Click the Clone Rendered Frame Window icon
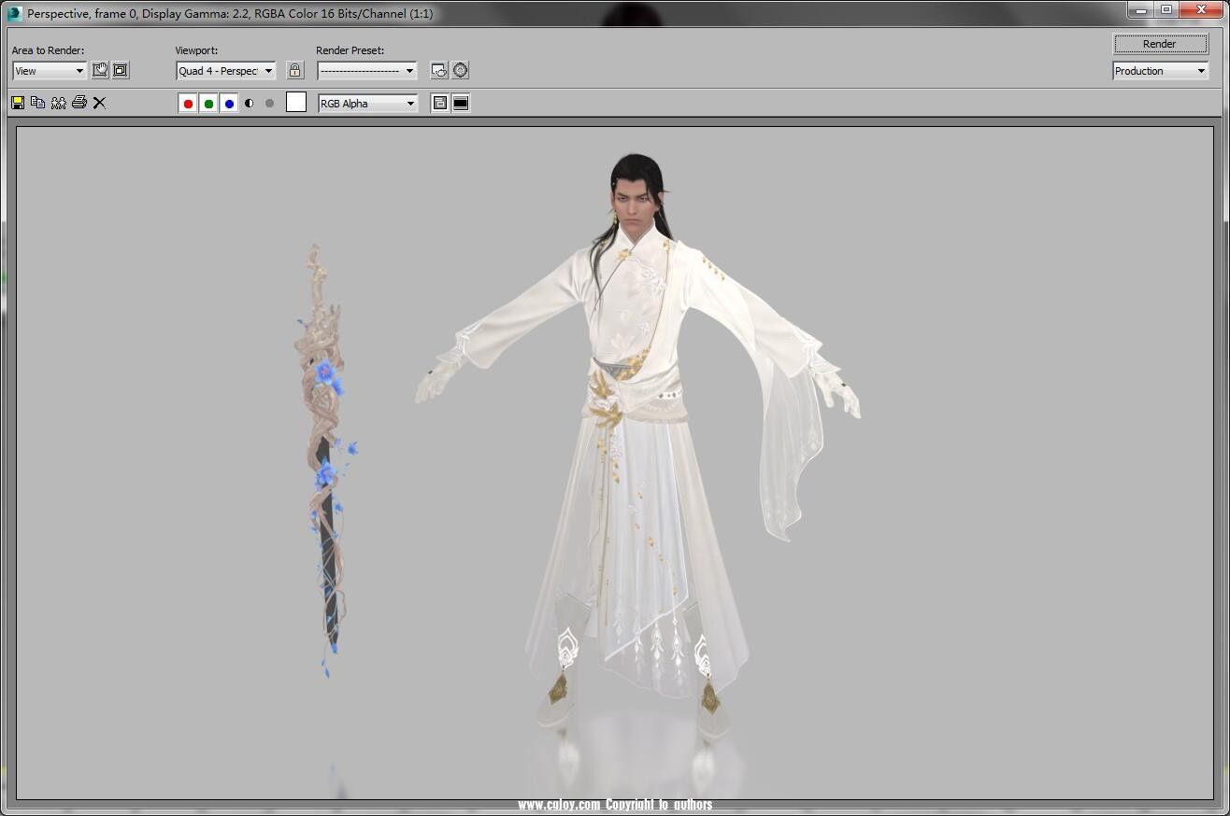The height and width of the screenshot is (816, 1230). [58, 103]
